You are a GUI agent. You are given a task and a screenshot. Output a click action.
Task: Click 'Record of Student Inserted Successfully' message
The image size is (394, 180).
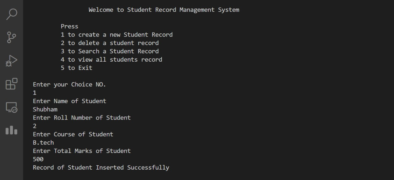101,167
